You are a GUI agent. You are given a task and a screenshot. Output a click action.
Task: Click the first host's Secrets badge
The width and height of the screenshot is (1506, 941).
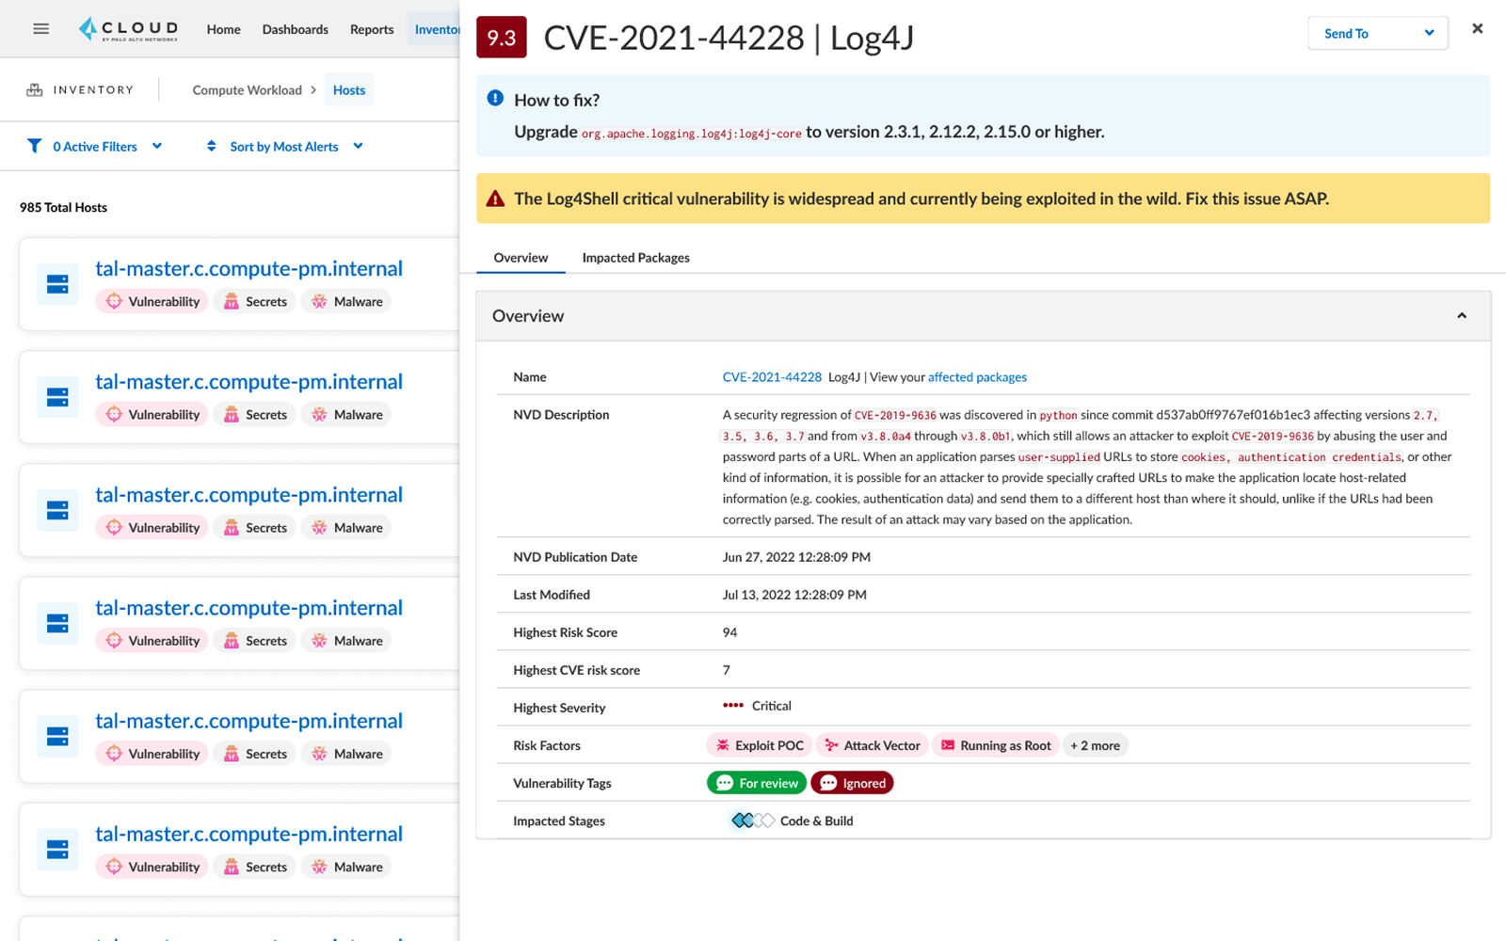(x=255, y=301)
